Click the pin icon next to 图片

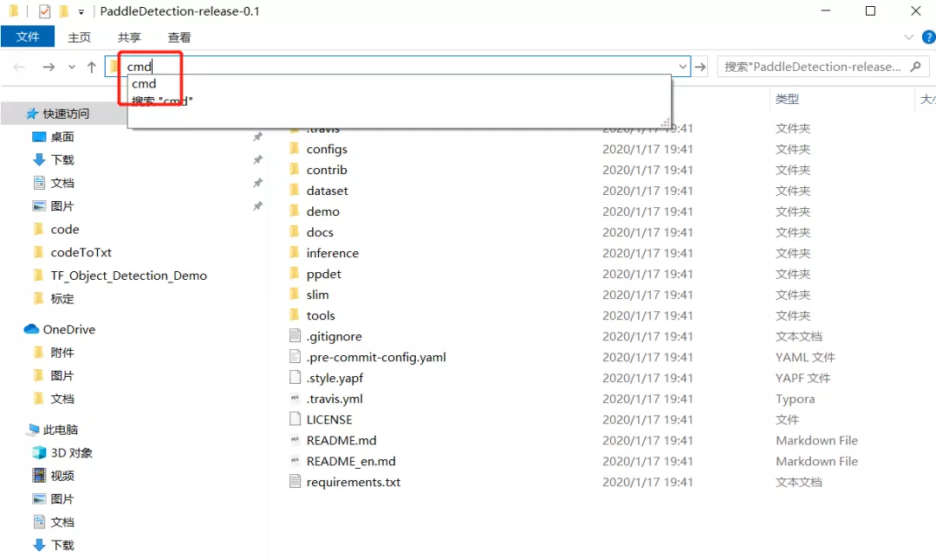pyautogui.click(x=257, y=206)
